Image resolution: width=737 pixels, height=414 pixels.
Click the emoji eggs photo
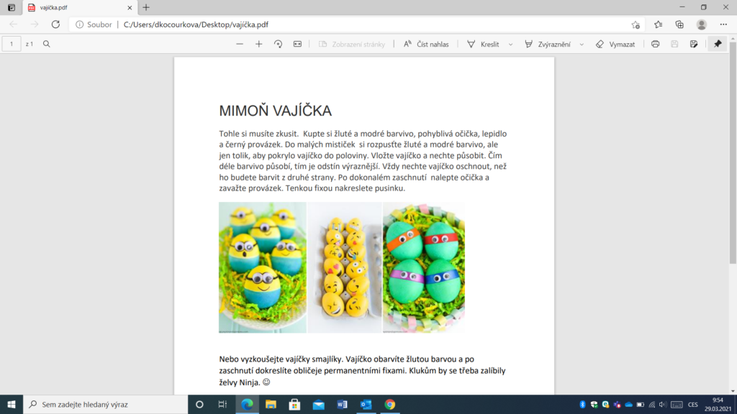pos(345,267)
